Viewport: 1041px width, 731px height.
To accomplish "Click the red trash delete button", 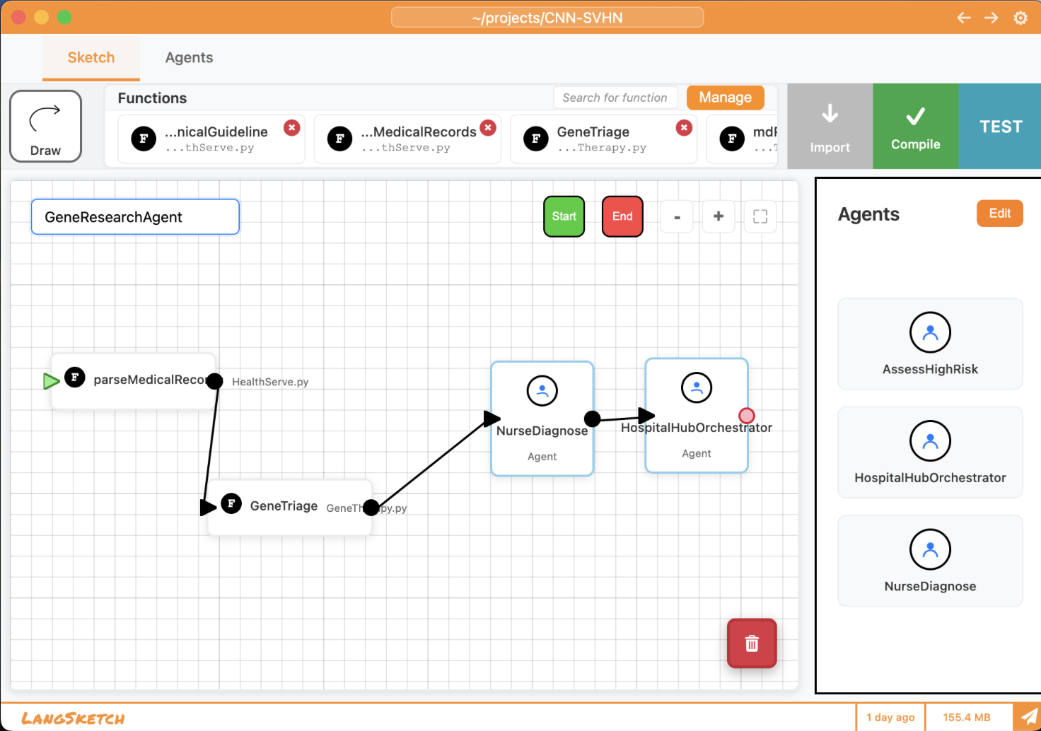I will [752, 643].
